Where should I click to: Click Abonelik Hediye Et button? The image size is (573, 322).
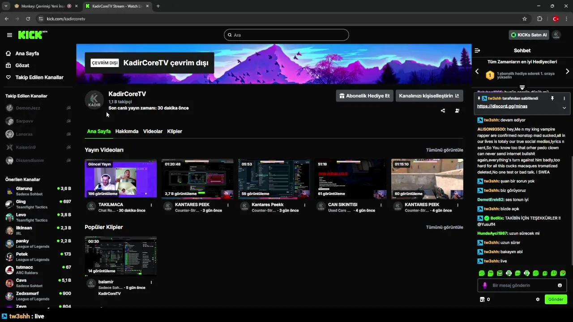(364, 96)
